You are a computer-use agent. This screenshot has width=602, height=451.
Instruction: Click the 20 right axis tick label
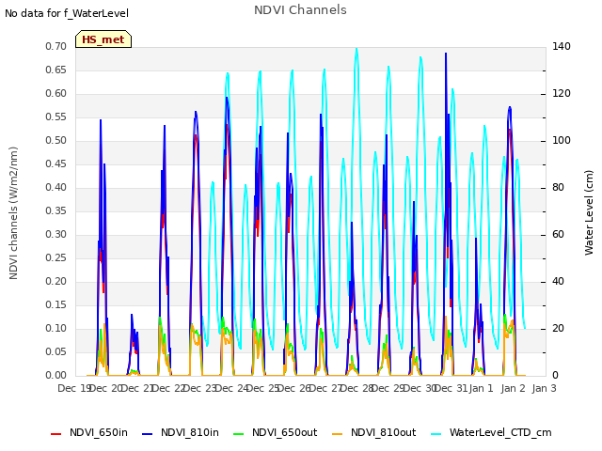click(x=558, y=328)
